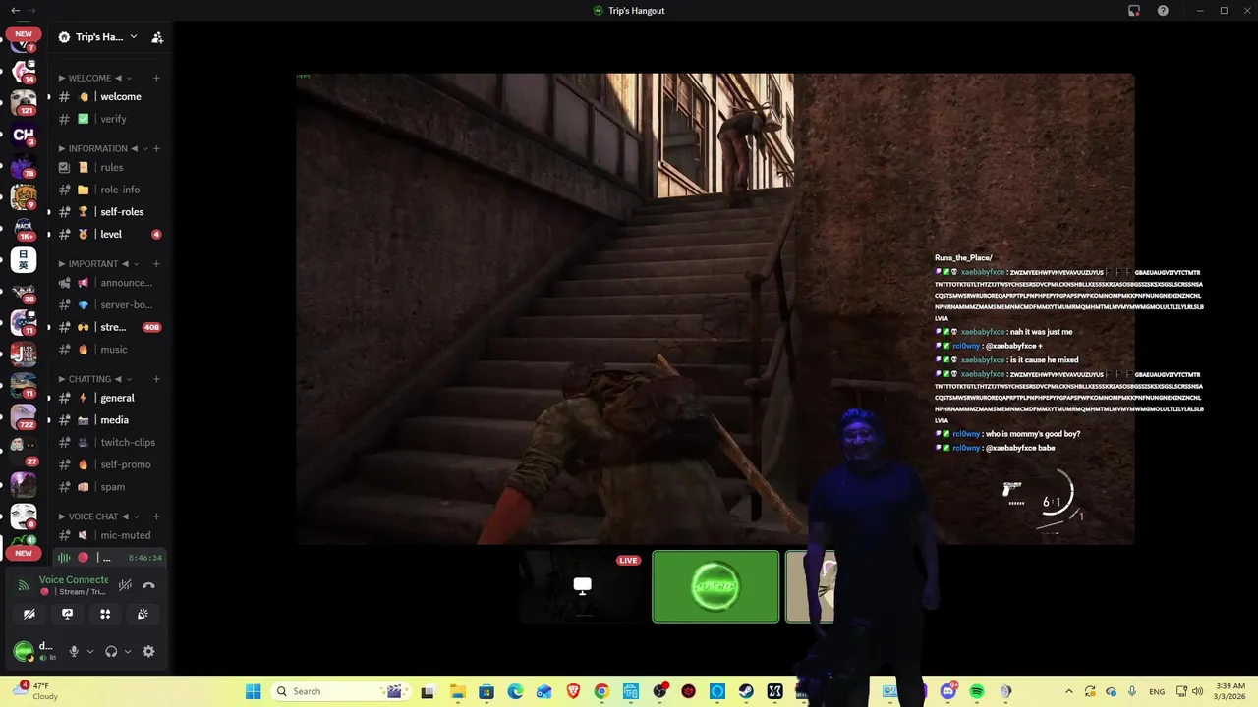Open the general channel
This screenshot has height=707, width=1258.
pyautogui.click(x=110, y=398)
